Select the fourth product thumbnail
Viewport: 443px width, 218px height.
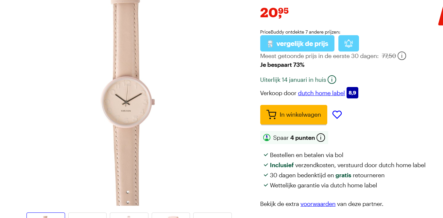[x=171, y=215]
